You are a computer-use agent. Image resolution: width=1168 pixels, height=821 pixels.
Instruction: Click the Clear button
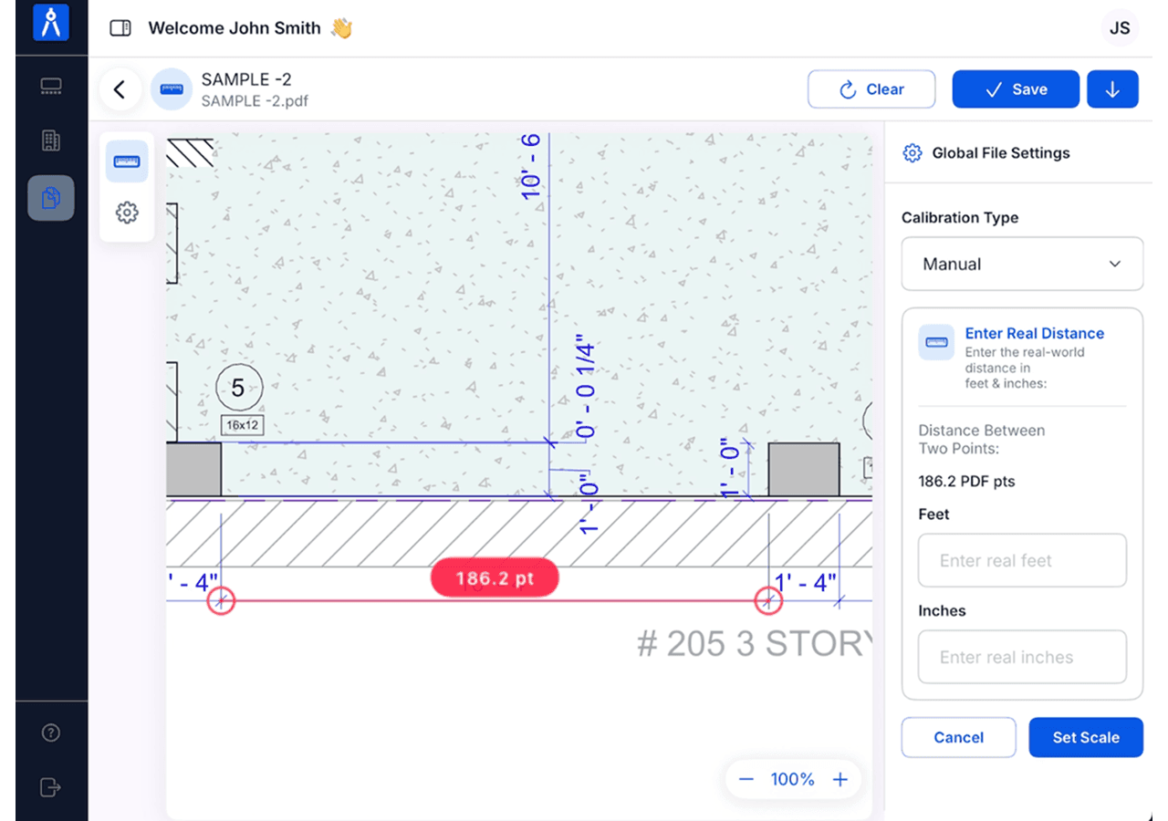tap(871, 89)
